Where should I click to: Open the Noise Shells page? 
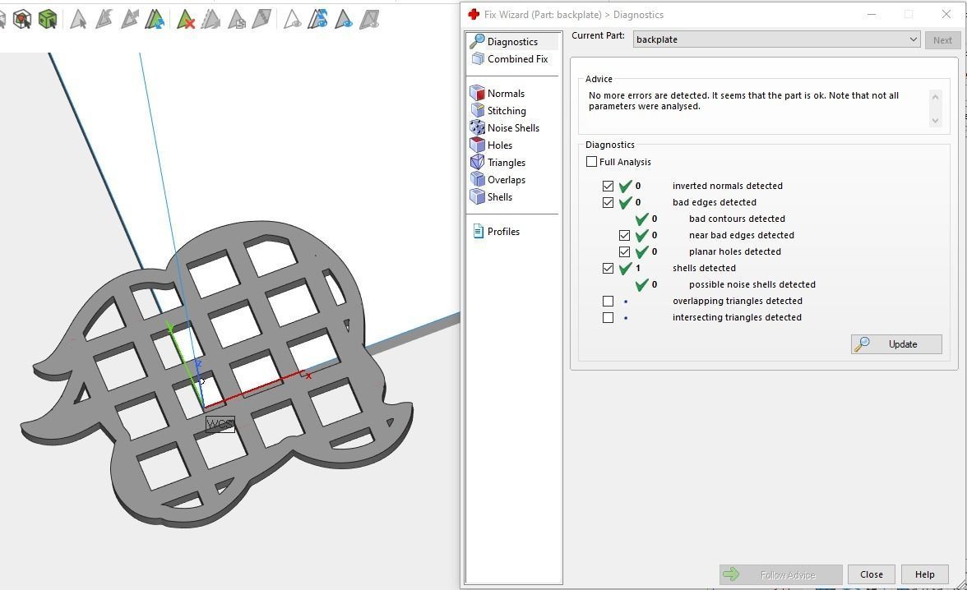[513, 127]
